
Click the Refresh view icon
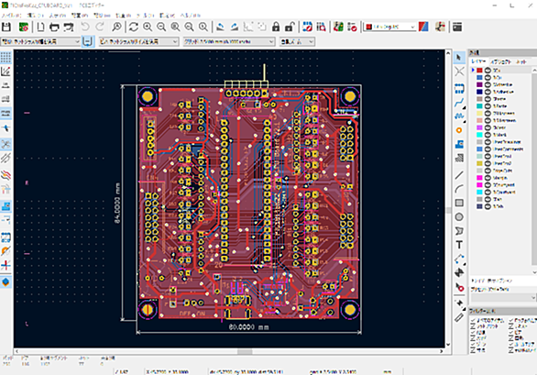pyautogui.click(x=134, y=27)
